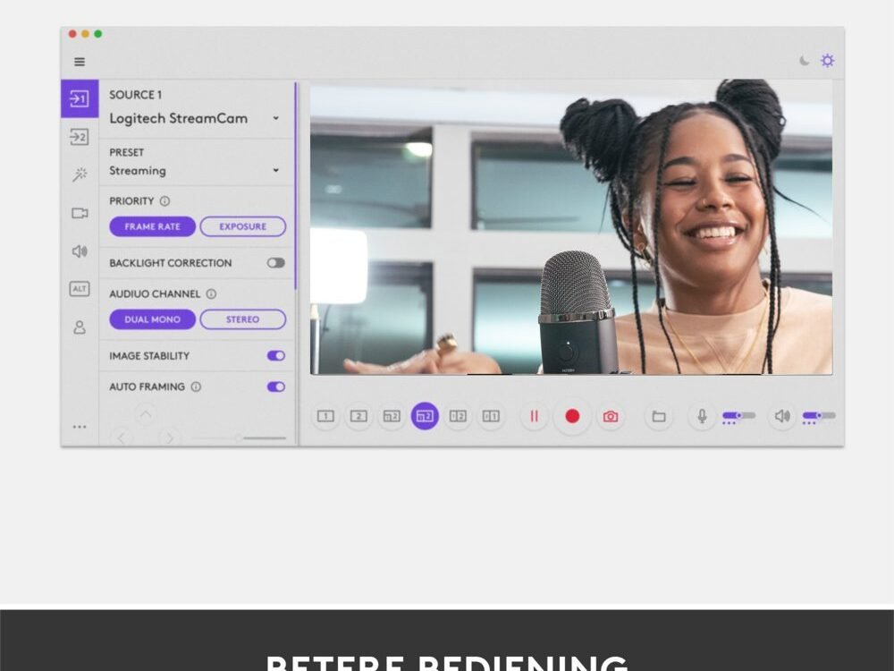Turn off the Auto Framing toggle

point(276,386)
